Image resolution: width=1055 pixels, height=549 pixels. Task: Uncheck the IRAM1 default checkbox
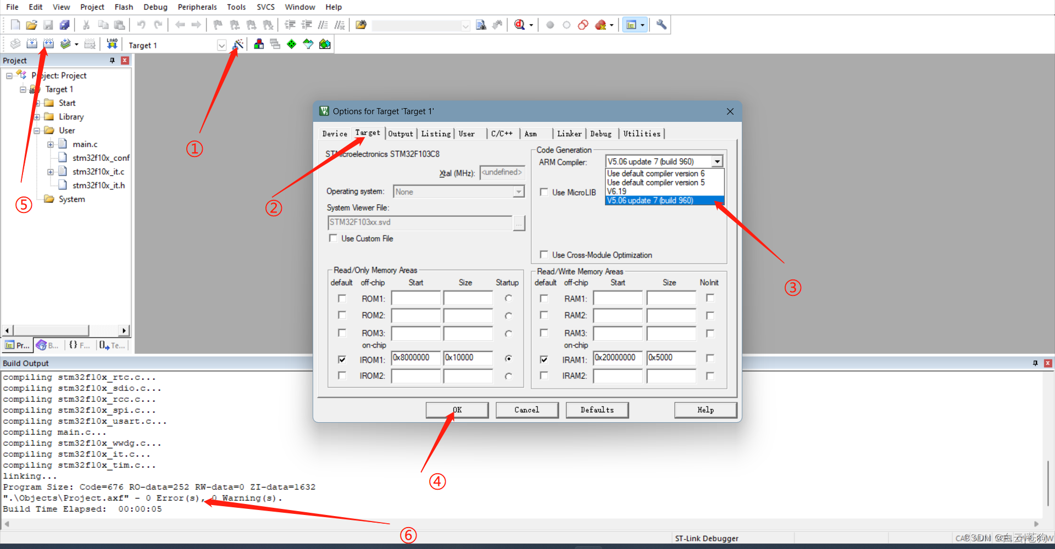coord(544,359)
